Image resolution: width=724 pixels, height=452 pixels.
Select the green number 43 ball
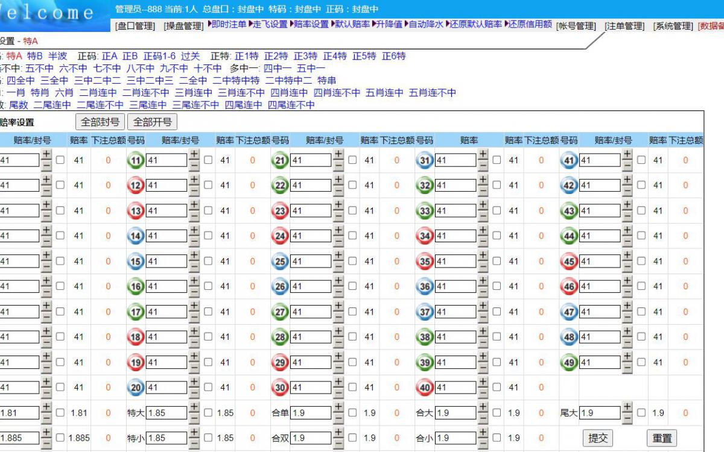570,211
